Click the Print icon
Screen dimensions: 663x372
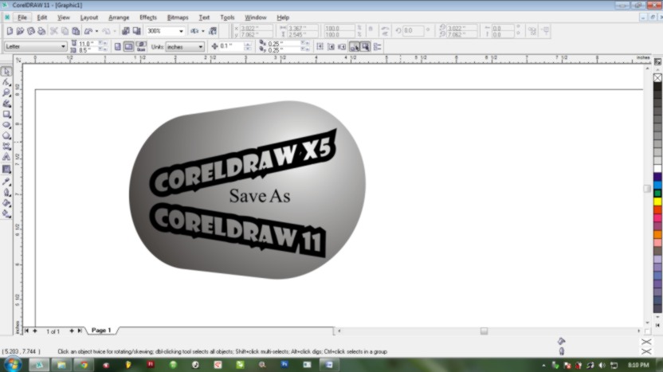tap(41, 31)
